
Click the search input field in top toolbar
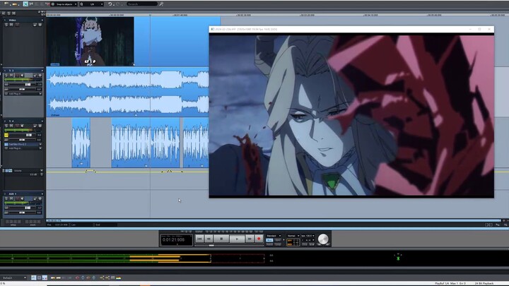pyautogui.click(x=142, y=4)
